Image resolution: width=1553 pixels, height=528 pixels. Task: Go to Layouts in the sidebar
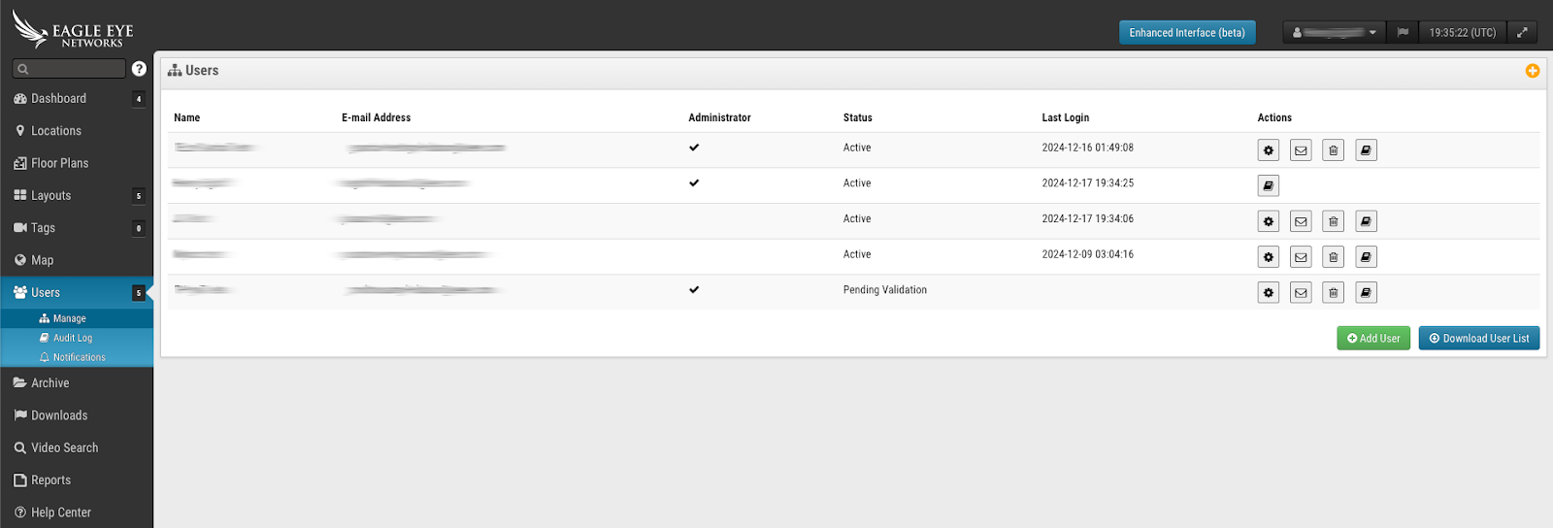[x=50, y=195]
